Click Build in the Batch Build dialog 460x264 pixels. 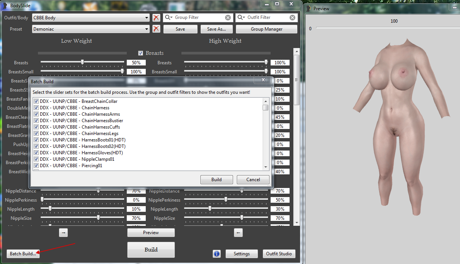coord(216,180)
